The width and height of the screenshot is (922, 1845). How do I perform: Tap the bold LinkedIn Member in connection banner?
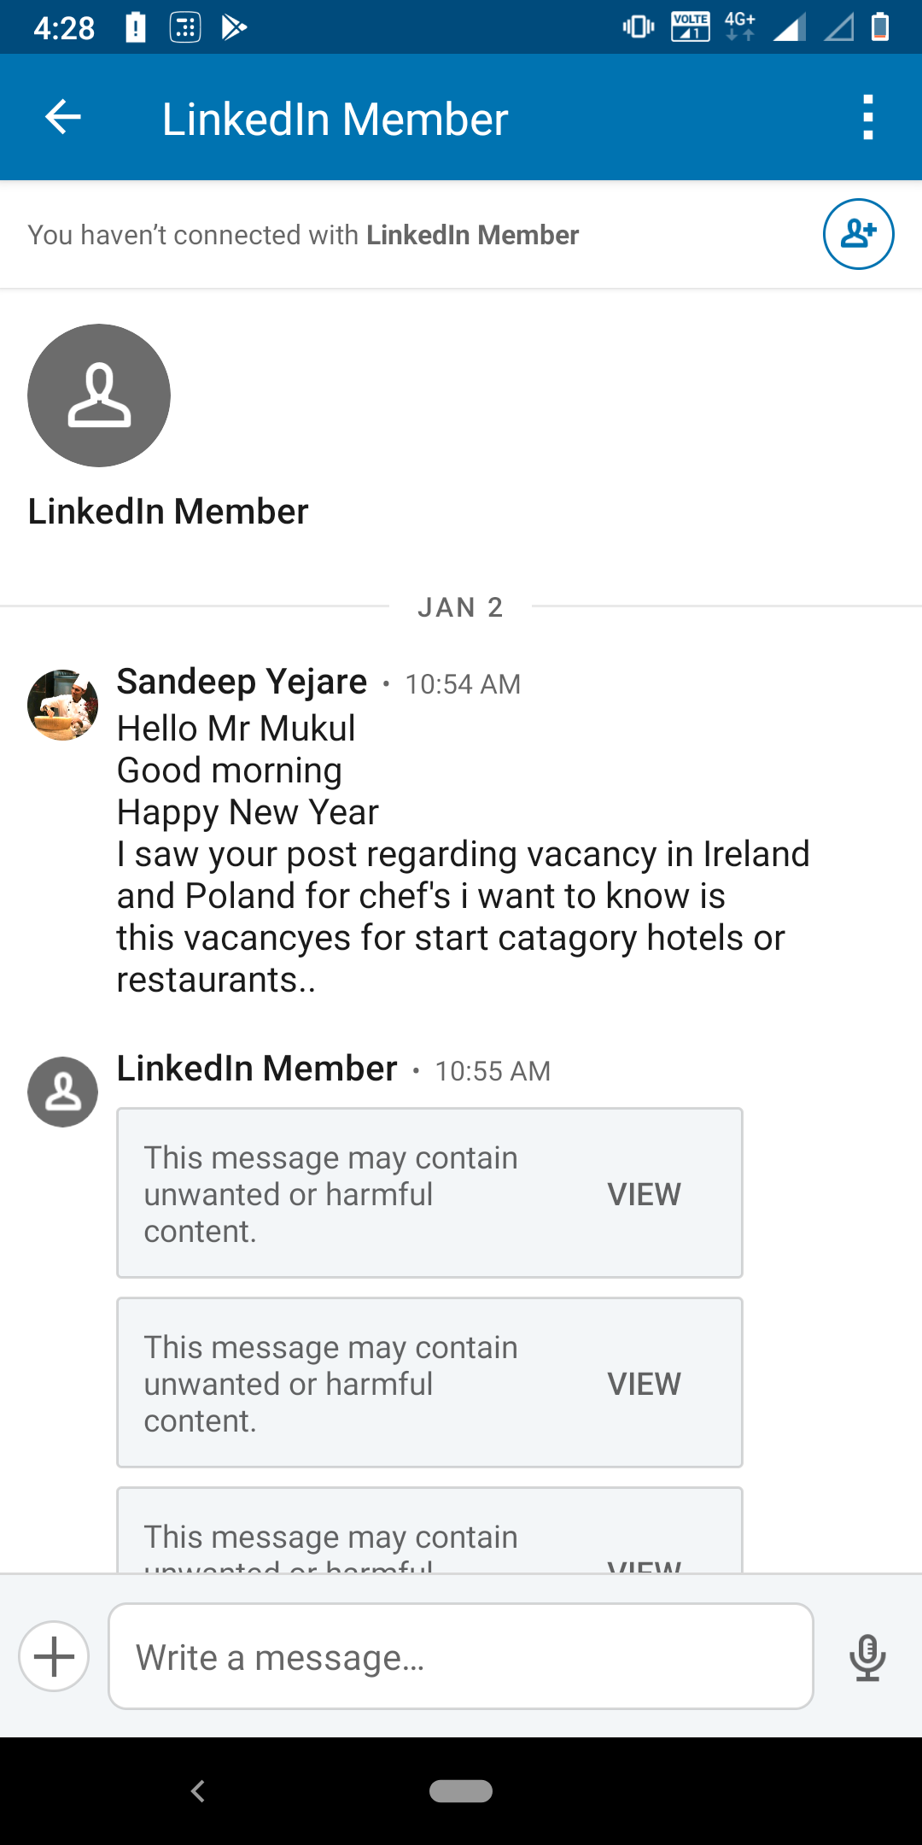[472, 235]
